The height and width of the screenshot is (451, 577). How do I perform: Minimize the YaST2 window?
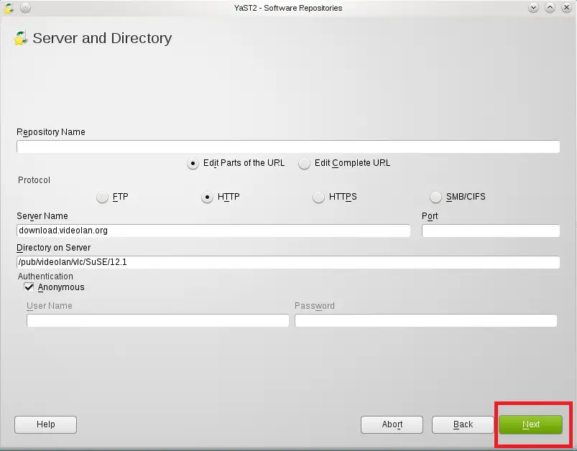[533, 8]
